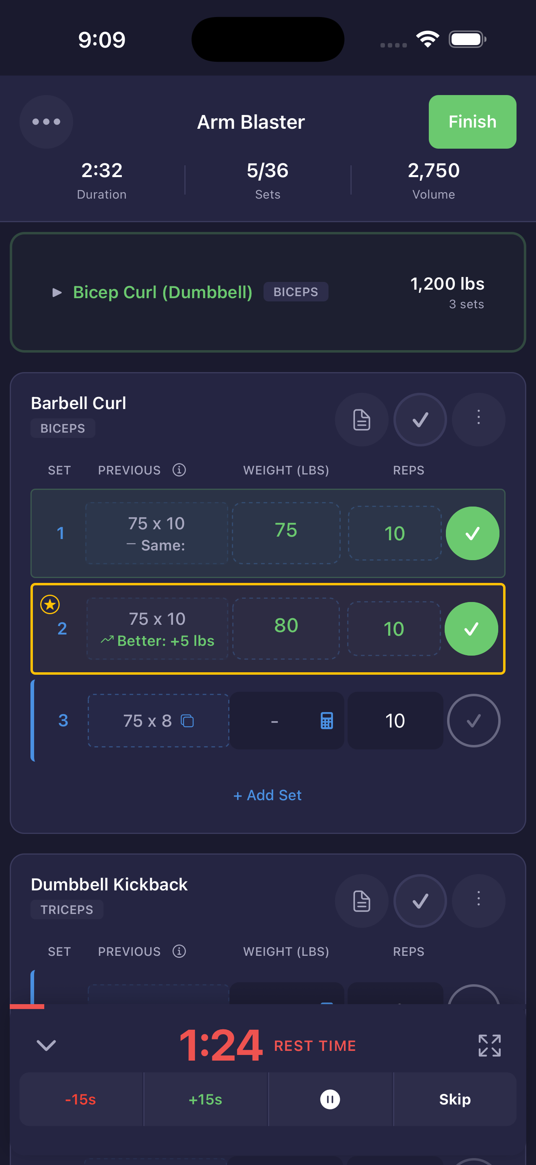Uncheck set 1 completion on Barbell Curl
This screenshot has width=536, height=1165.
pyautogui.click(x=472, y=533)
